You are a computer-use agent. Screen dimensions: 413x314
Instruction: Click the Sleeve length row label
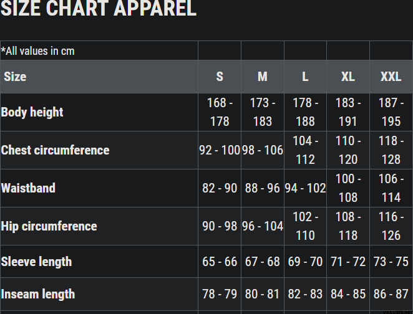click(x=36, y=262)
